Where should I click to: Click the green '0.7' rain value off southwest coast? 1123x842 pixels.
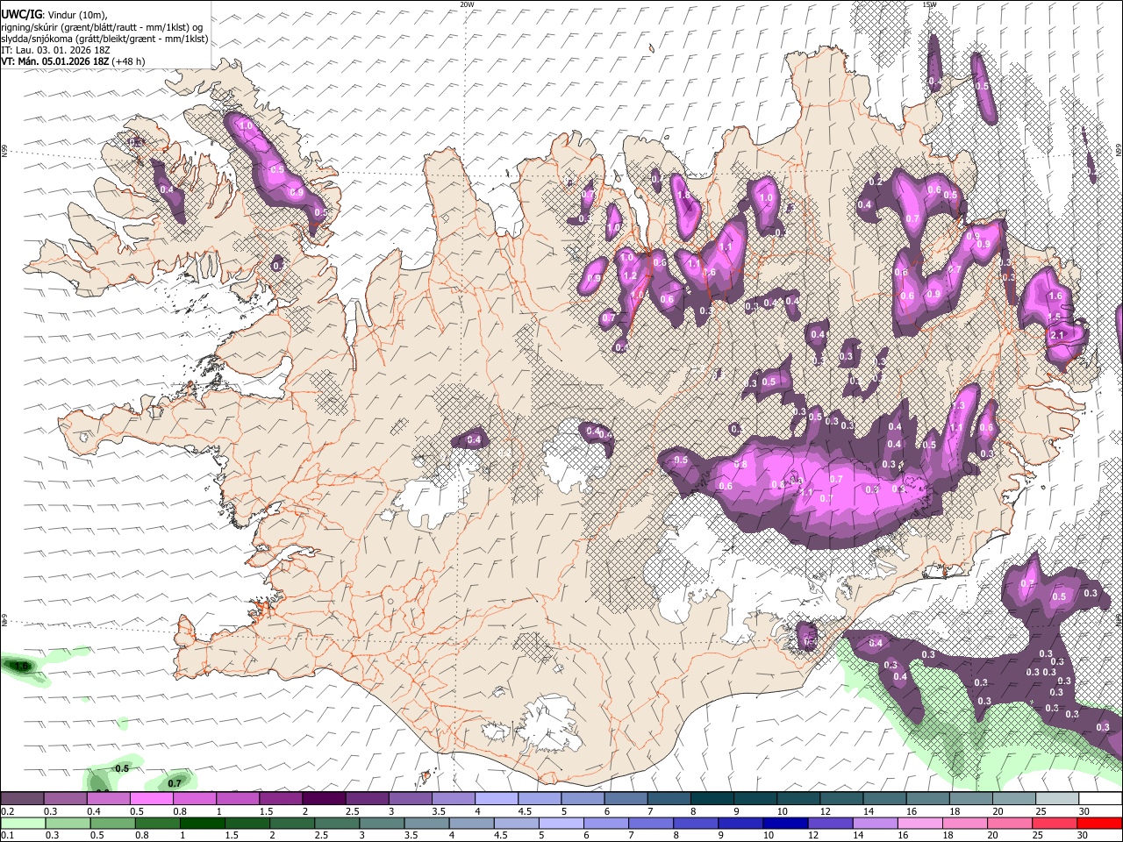coord(175,783)
